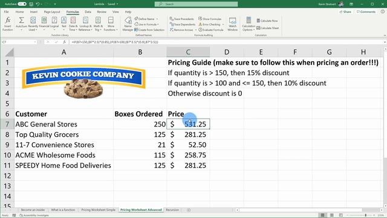Open the Become an insider sheet tab
The height and width of the screenshot is (218, 387).
33,210
